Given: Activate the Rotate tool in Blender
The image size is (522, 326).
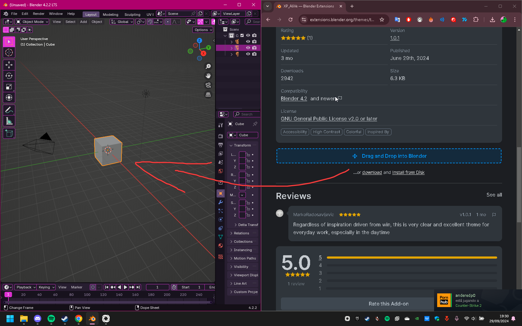Looking at the screenshot, I should 9,76.
